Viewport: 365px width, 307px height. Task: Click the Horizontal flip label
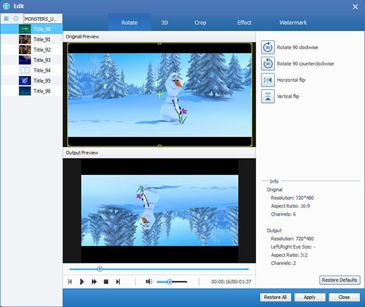click(291, 80)
